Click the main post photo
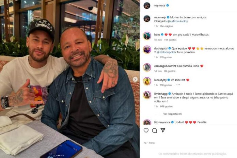The height and width of the screenshot is (158, 237). point(70,79)
